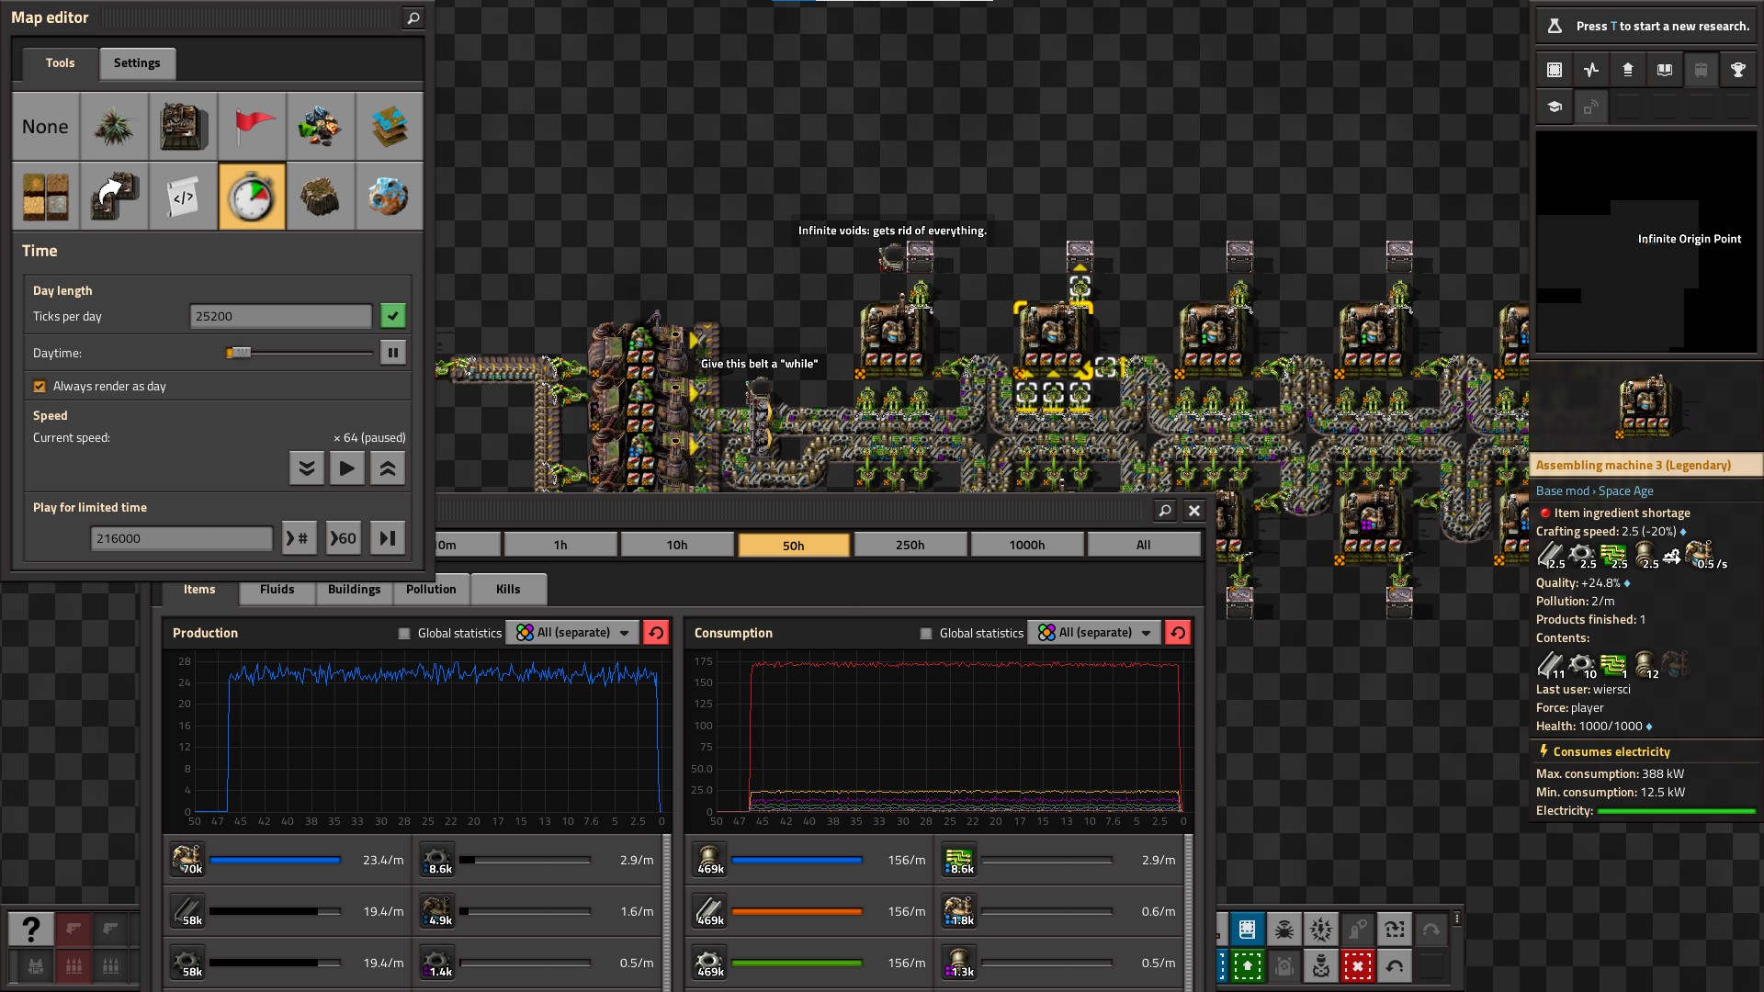Select the 1000h time range
The image size is (1764, 992).
tap(1027, 545)
